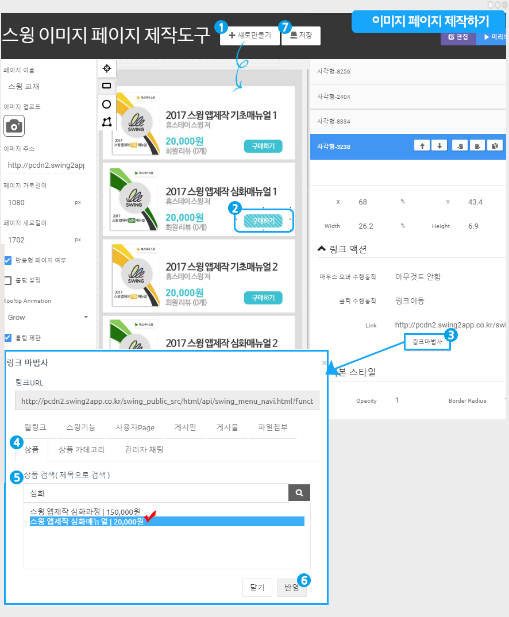
Task: Switch to the 상품 카테고리 tab
Action: (81, 450)
